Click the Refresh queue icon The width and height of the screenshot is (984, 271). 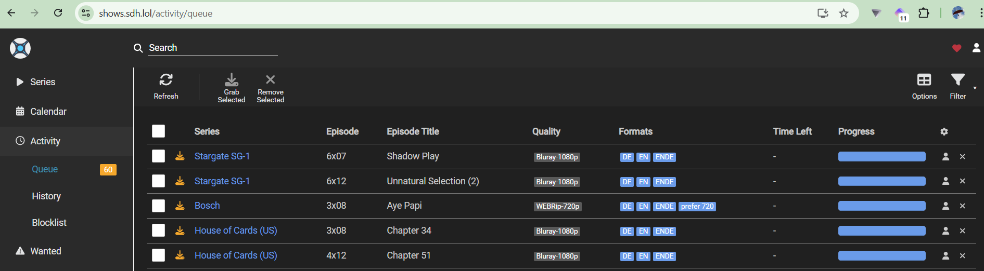point(166,79)
